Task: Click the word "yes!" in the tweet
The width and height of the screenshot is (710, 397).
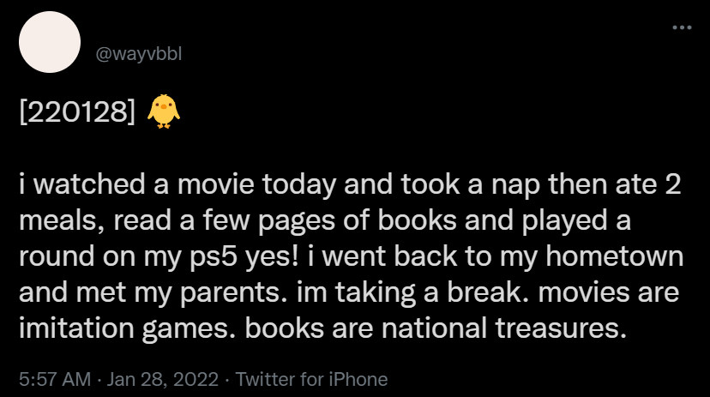Action: point(272,257)
